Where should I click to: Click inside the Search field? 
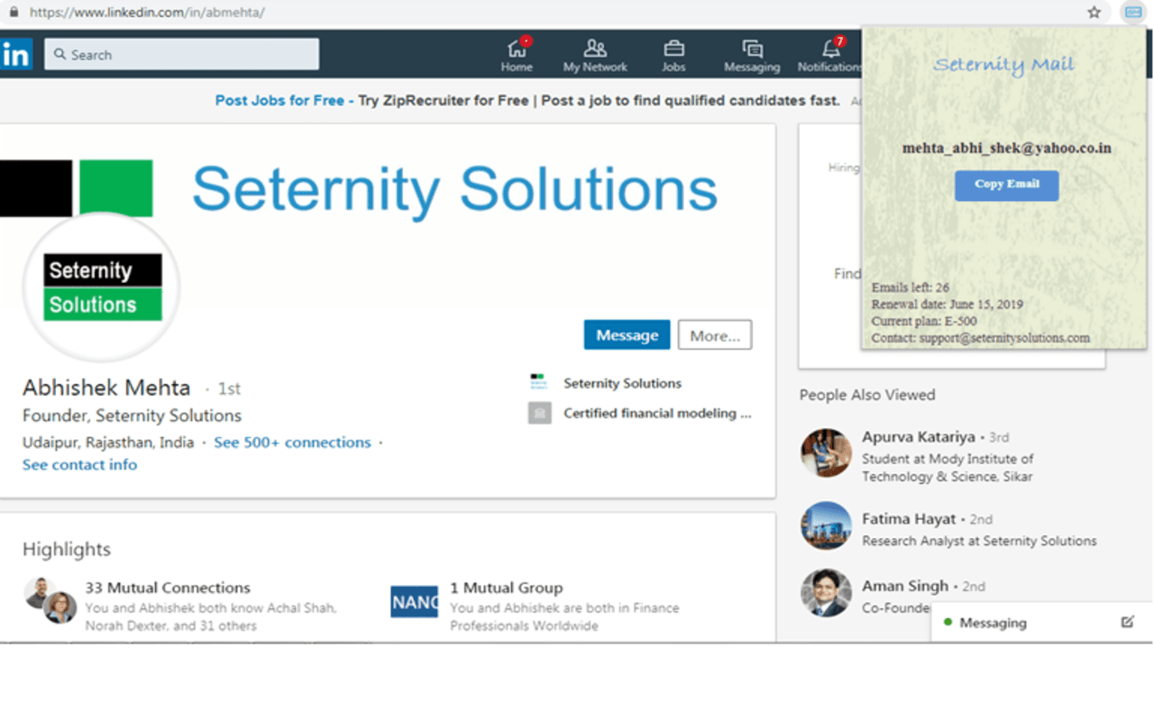[x=180, y=54]
